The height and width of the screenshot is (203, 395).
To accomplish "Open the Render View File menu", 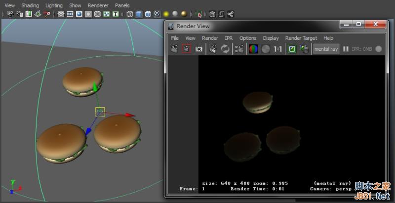I will click(175, 38).
